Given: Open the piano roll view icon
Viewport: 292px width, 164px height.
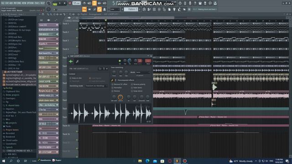Looking at the screenshot, I should click(x=149, y=9).
